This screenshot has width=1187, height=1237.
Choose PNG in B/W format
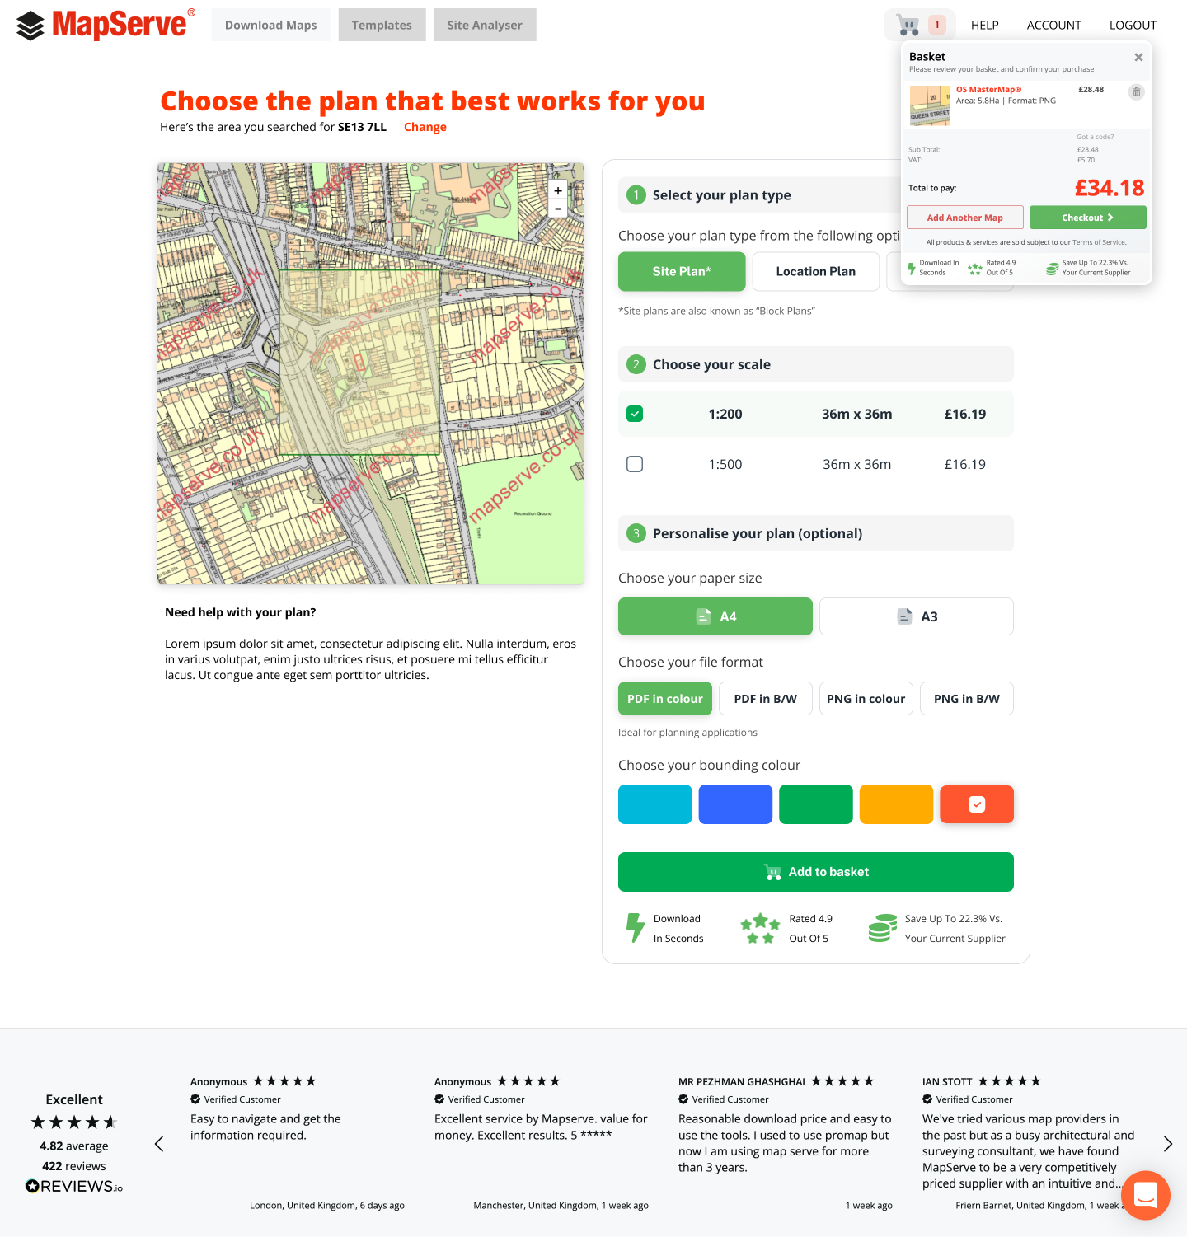(967, 699)
